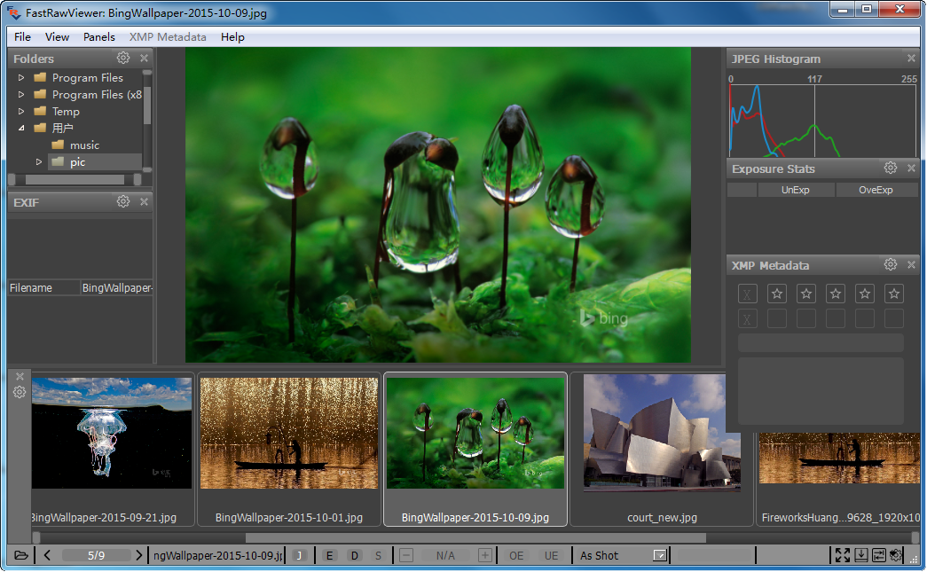Toggle the E exposure button in status bar
Image resolution: width=927 pixels, height=572 pixels.
pos(330,555)
